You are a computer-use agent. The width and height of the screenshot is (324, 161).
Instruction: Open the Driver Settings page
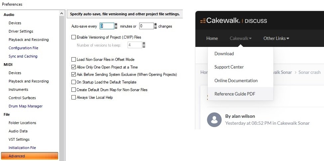pos(21,31)
